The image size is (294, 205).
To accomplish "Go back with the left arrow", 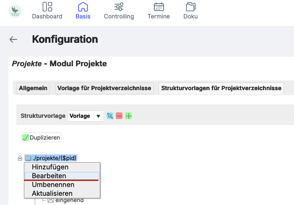I will point(13,39).
